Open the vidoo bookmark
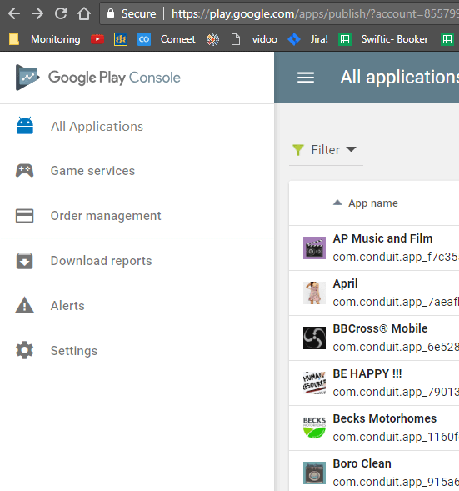This screenshot has width=459, height=491. point(265,39)
